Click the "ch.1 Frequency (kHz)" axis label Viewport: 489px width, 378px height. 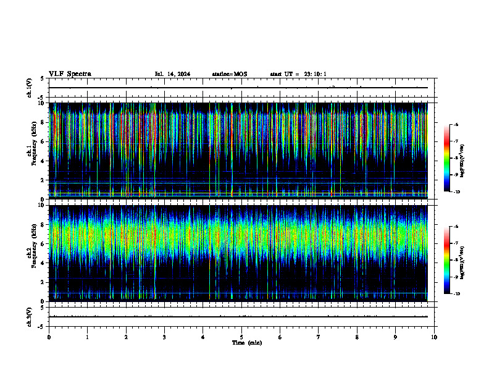[32, 144]
